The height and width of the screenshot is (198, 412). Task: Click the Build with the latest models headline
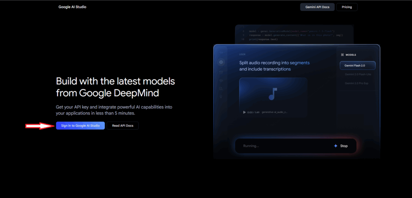click(x=115, y=87)
